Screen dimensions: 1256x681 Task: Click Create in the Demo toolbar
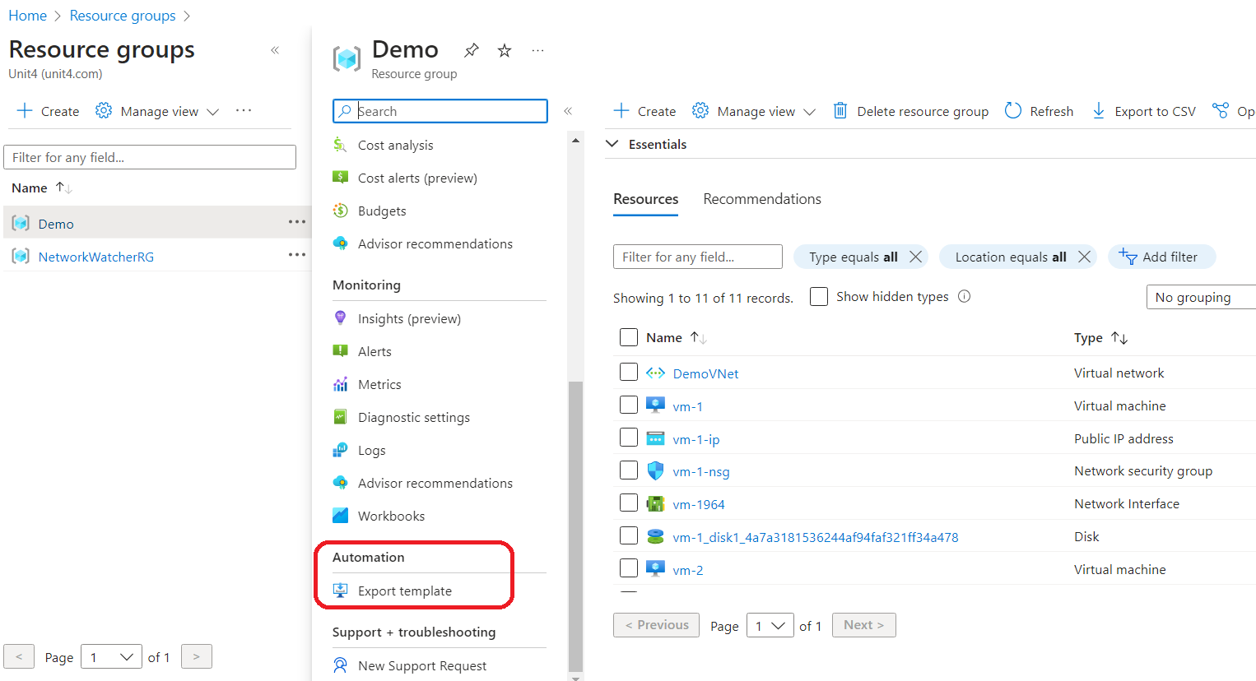644,111
